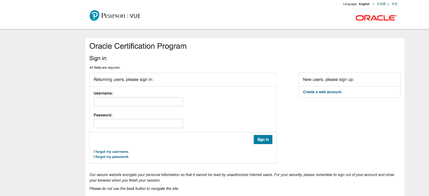
Task: Click the back button warning text
Action: point(134,189)
